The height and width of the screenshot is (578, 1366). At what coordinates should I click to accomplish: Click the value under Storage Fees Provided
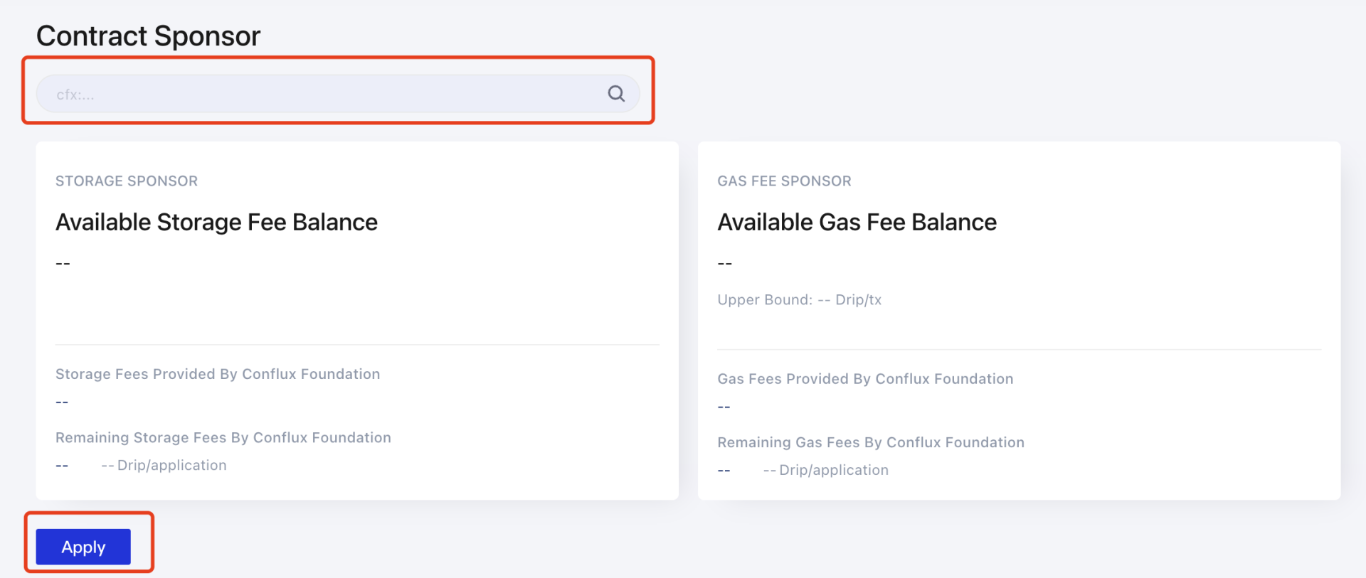(62, 402)
